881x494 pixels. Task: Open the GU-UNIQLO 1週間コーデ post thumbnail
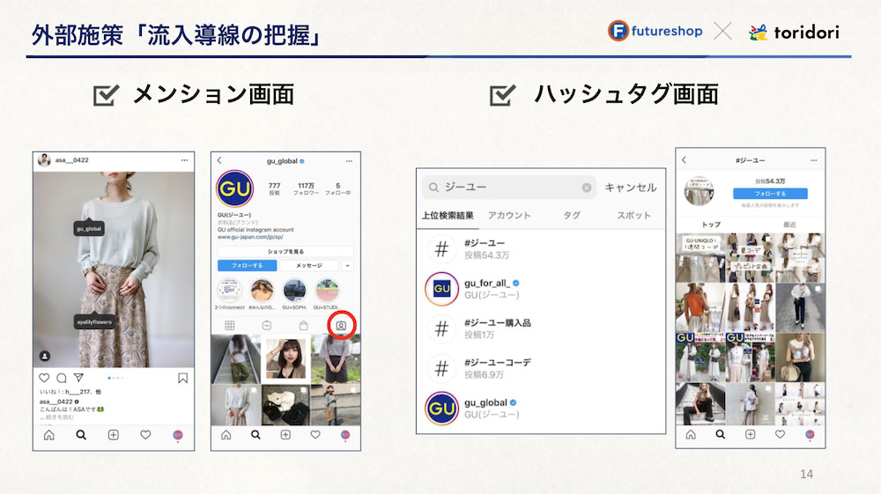coord(700,258)
